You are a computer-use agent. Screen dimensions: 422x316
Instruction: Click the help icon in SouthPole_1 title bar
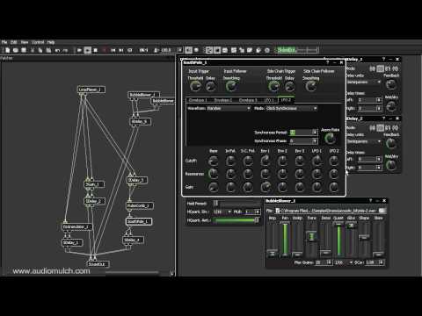pyautogui.click(x=328, y=62)
